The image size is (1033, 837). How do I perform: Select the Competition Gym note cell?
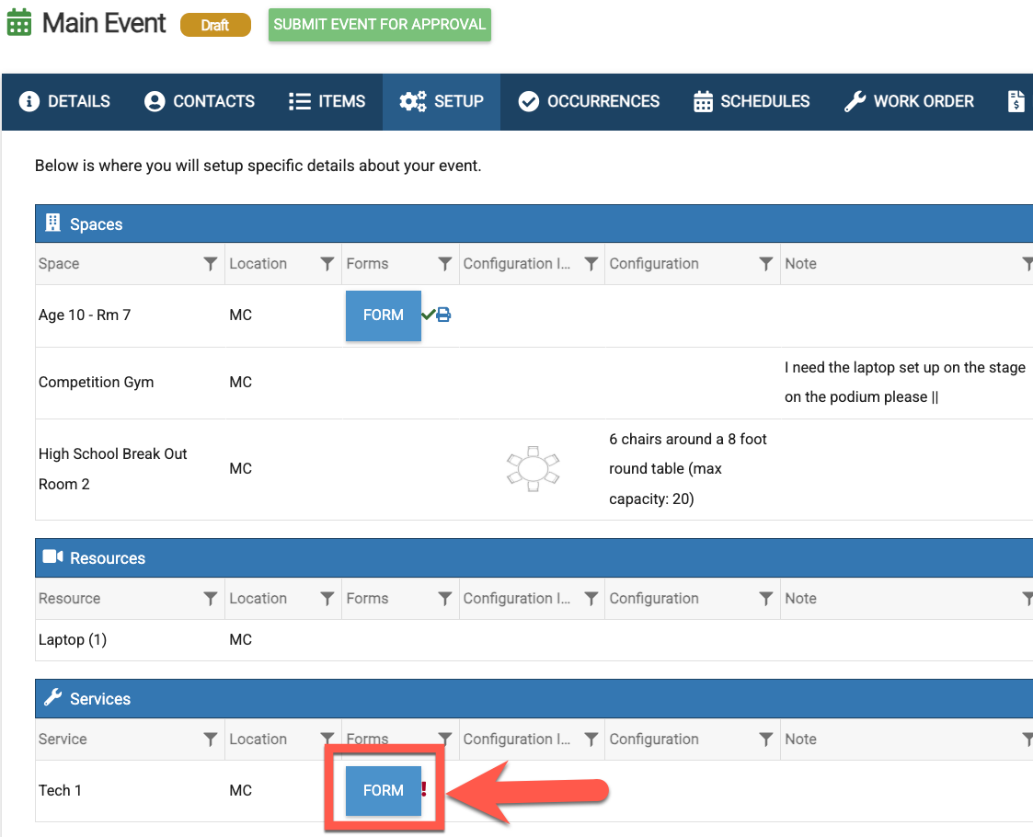tap(904, 383)
